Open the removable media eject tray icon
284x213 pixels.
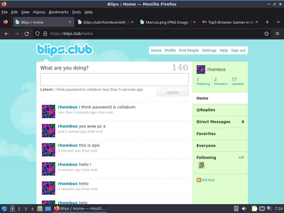click(x=236, y=209)
